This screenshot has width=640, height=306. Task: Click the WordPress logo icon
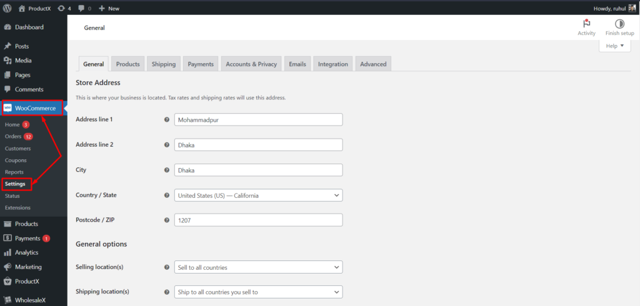click(7, 8)
